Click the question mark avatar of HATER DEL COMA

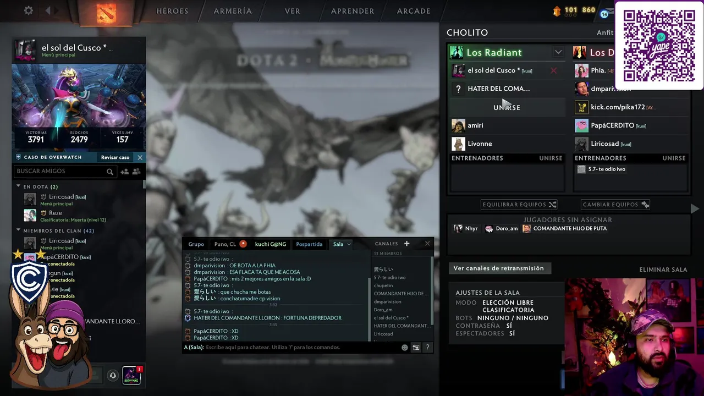[458, 89]
